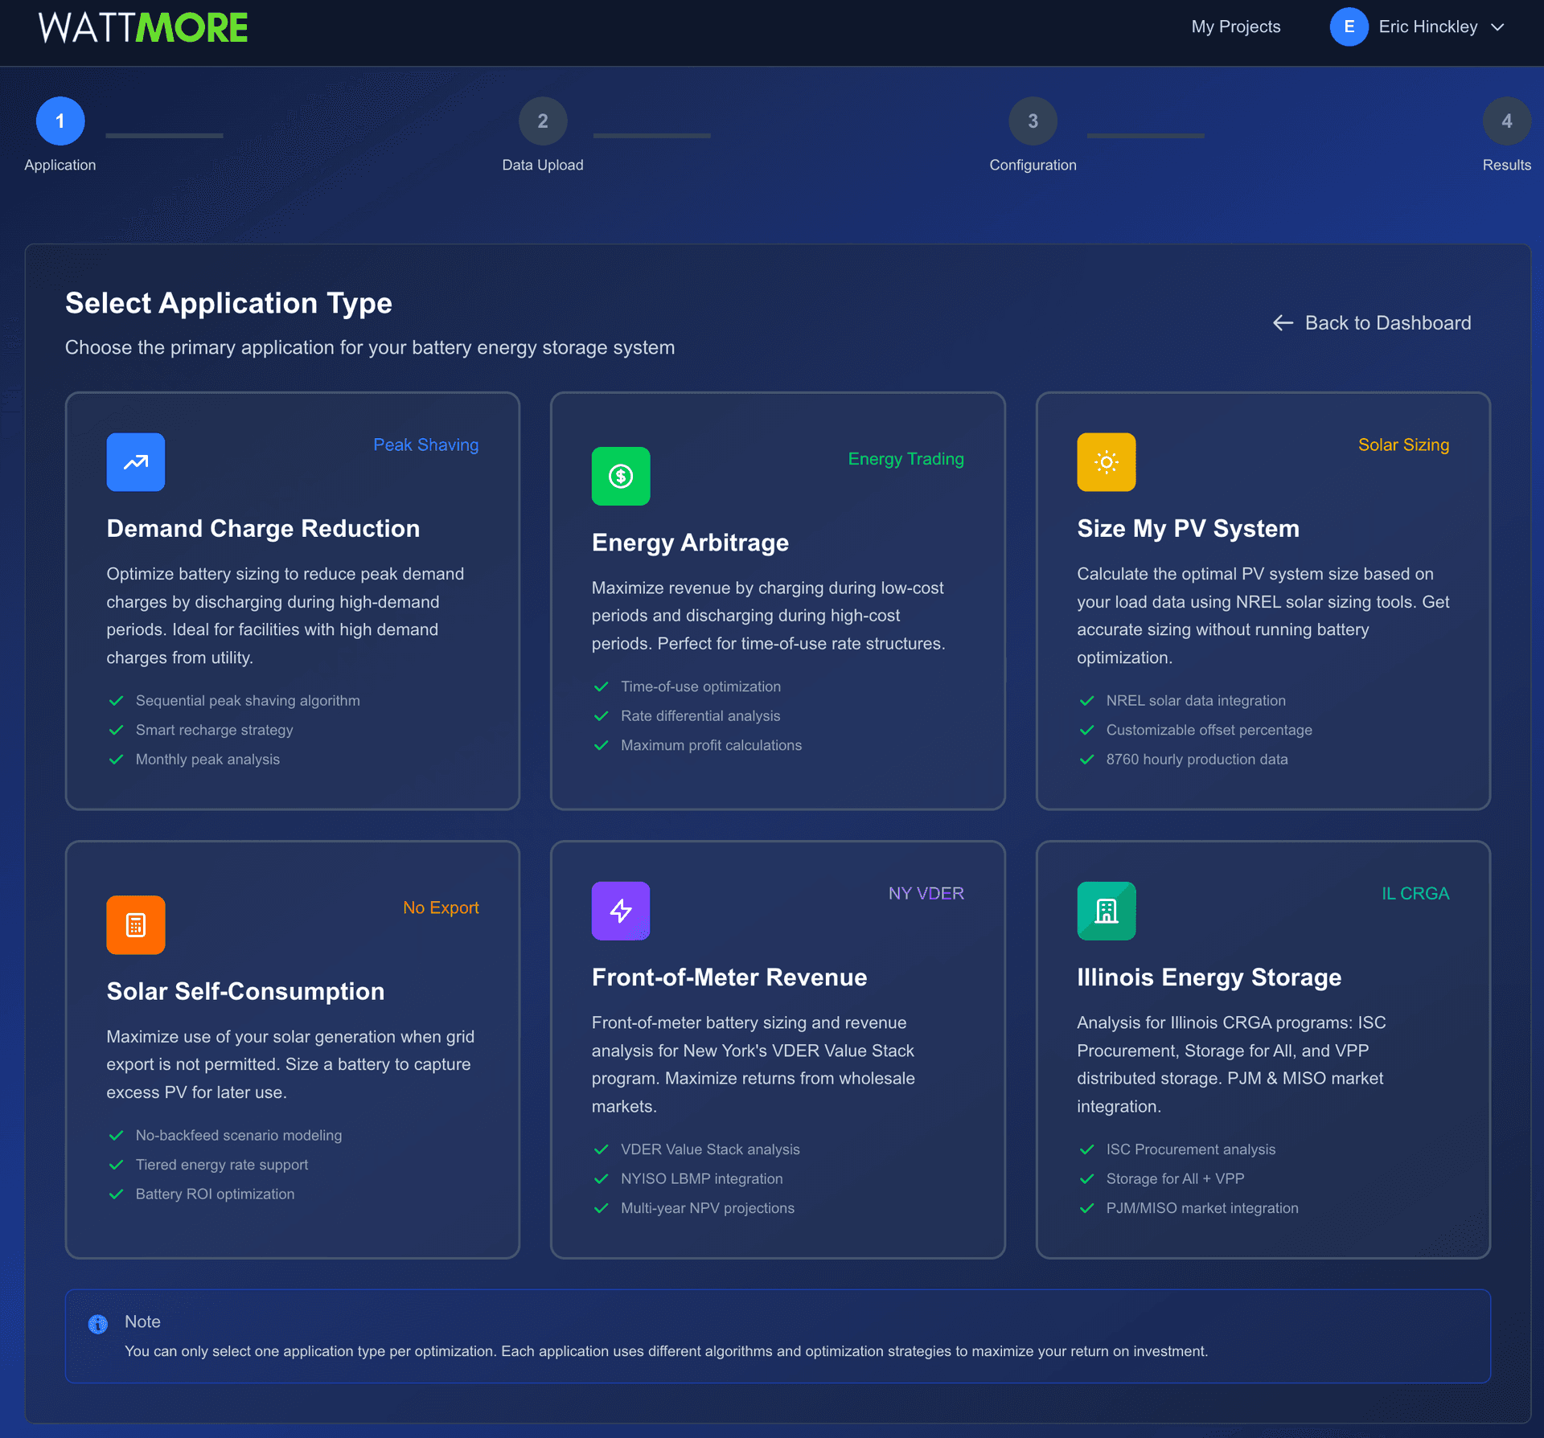Click the yellow sun icon on Size My PV System

click(1106, 461)
